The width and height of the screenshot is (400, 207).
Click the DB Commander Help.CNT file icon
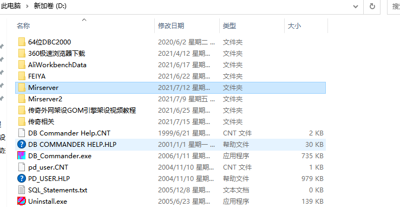[22, 133]
